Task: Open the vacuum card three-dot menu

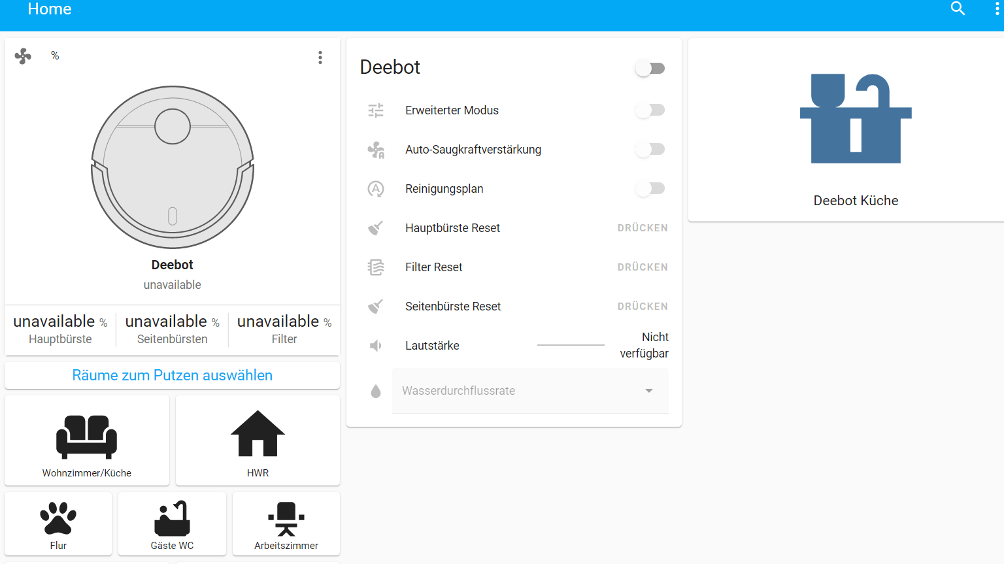Action: tap(320, 58)
